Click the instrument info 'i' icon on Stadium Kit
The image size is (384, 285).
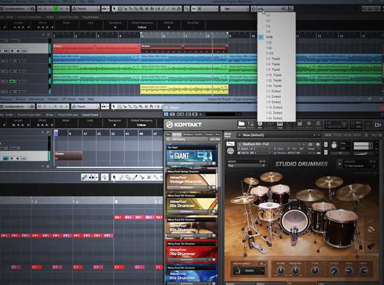[317, 144]
